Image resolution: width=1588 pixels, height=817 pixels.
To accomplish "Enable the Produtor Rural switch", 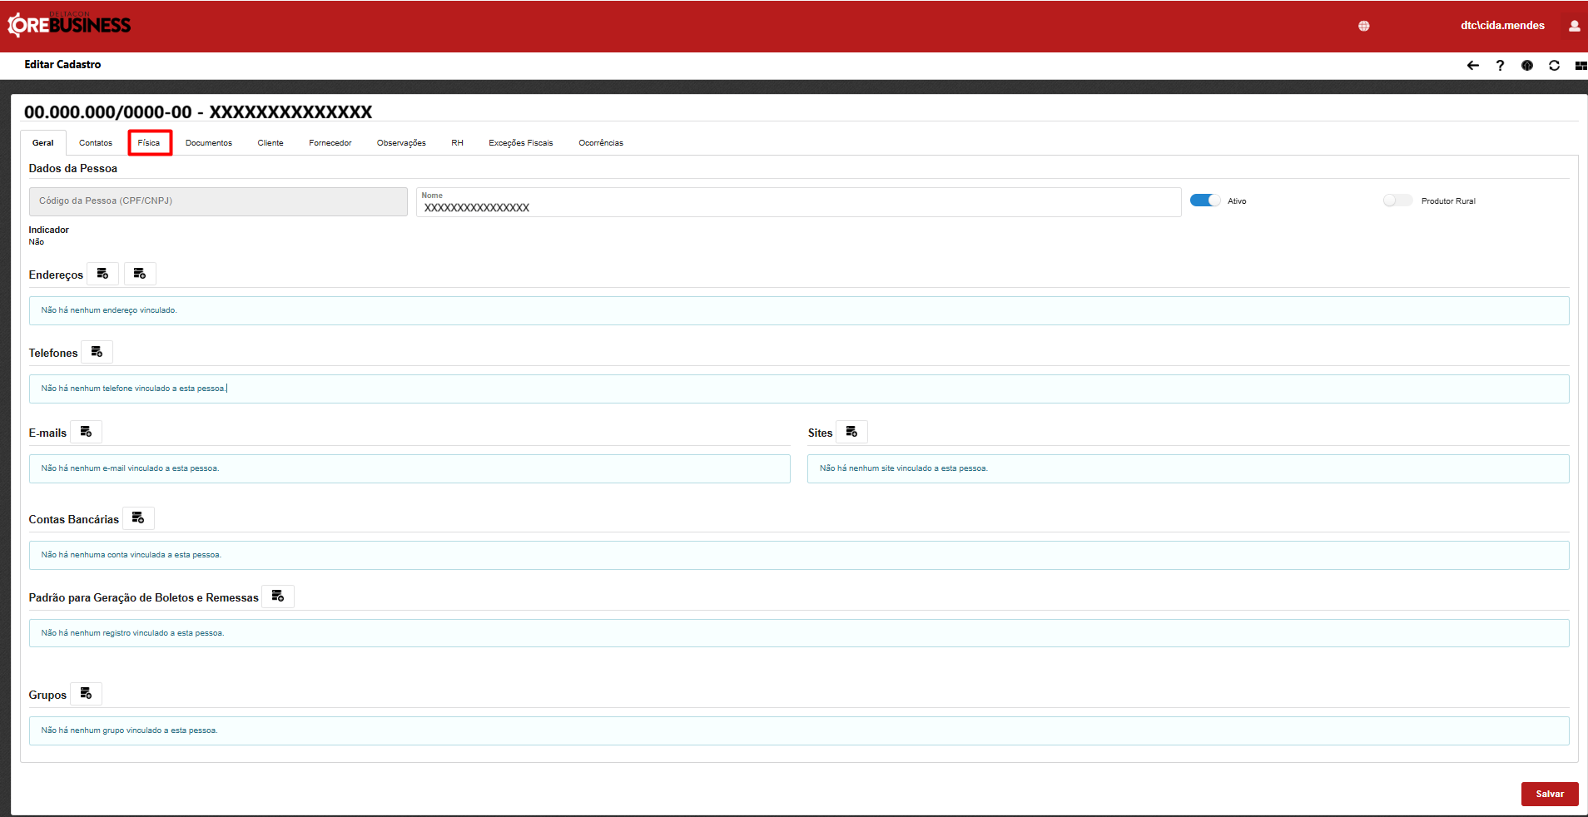I will click(x=1397, y=201).
